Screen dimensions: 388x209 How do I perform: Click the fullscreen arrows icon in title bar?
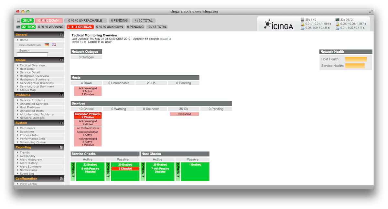[370, 12]
